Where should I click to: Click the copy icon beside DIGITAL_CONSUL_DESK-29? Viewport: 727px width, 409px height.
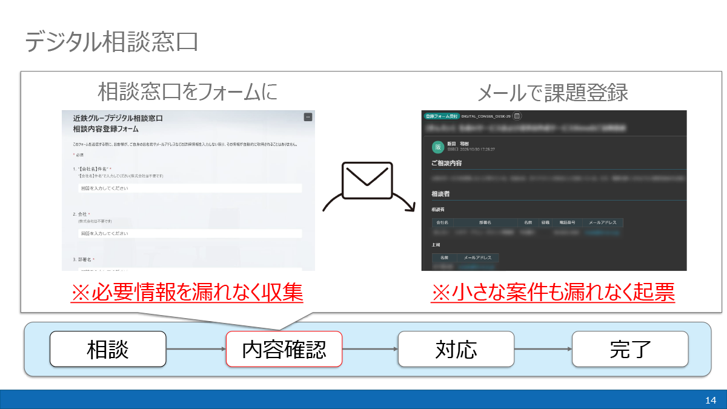(516, 116)
